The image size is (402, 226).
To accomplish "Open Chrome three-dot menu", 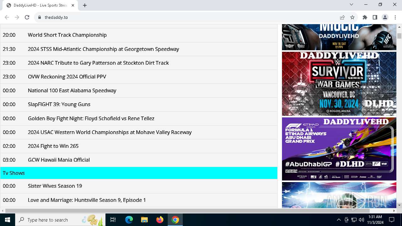I will [395, 17].
